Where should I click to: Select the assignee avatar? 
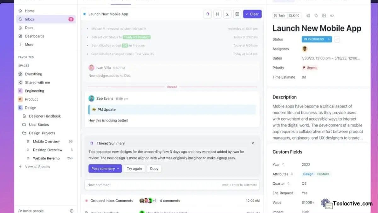click(304, 49)
